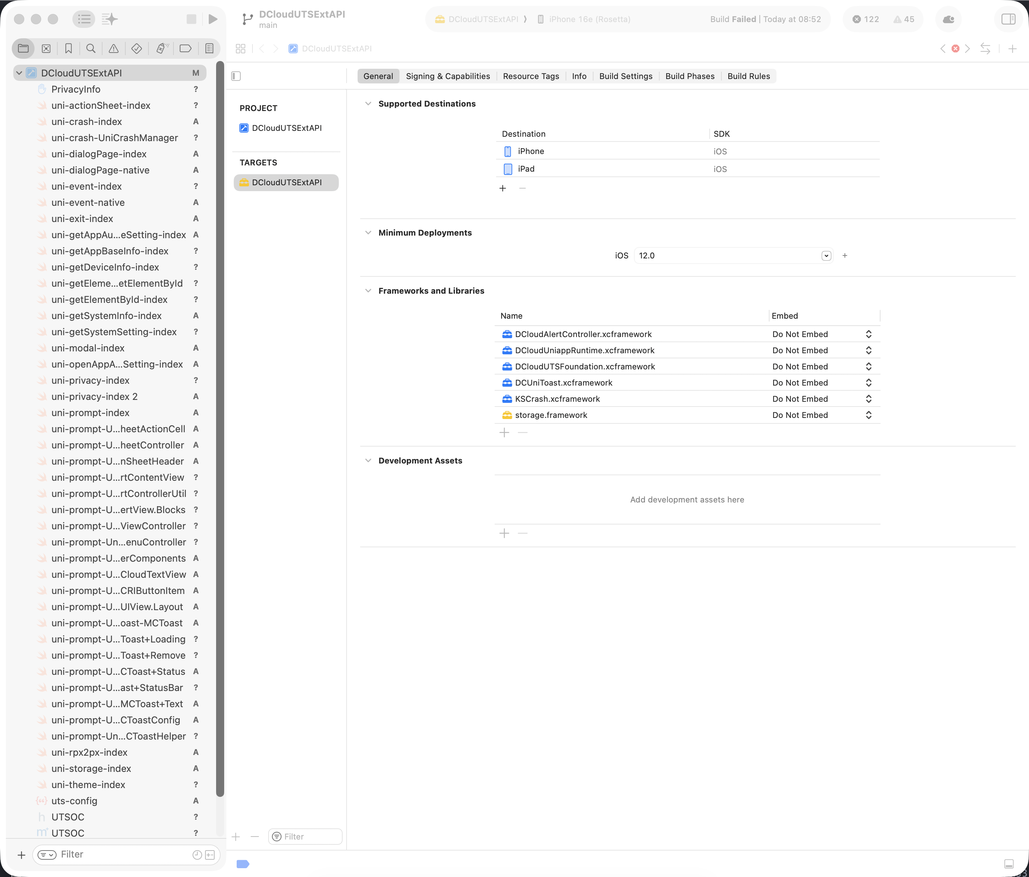Image resolution: width=1029 pixels, height=877 pixels.
Task: Jump to the previous issue arrow
Action: tap(943, 48)
